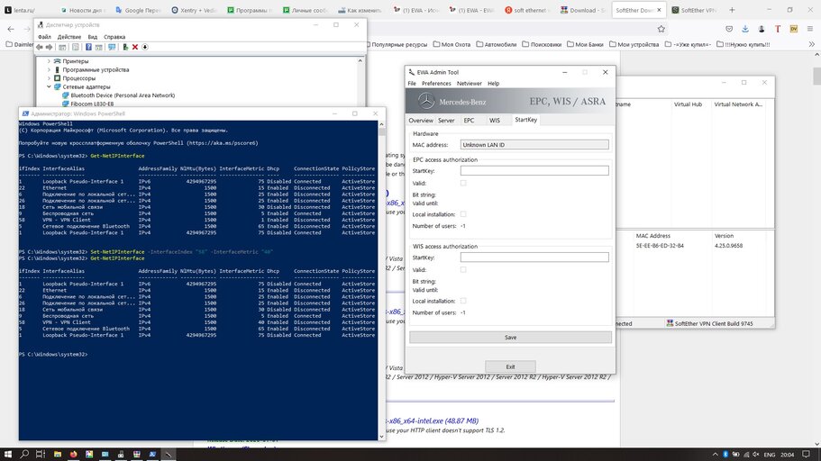Collapse the Сетевые адаптеры tree node
Image resolution: width=821 pixels, height=461 pixels.
[x=49, y=87]
